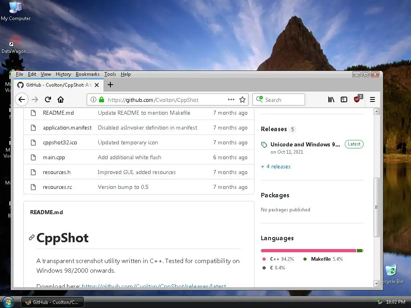Open the My Computer desktop icon

click(x=16, y=11)
